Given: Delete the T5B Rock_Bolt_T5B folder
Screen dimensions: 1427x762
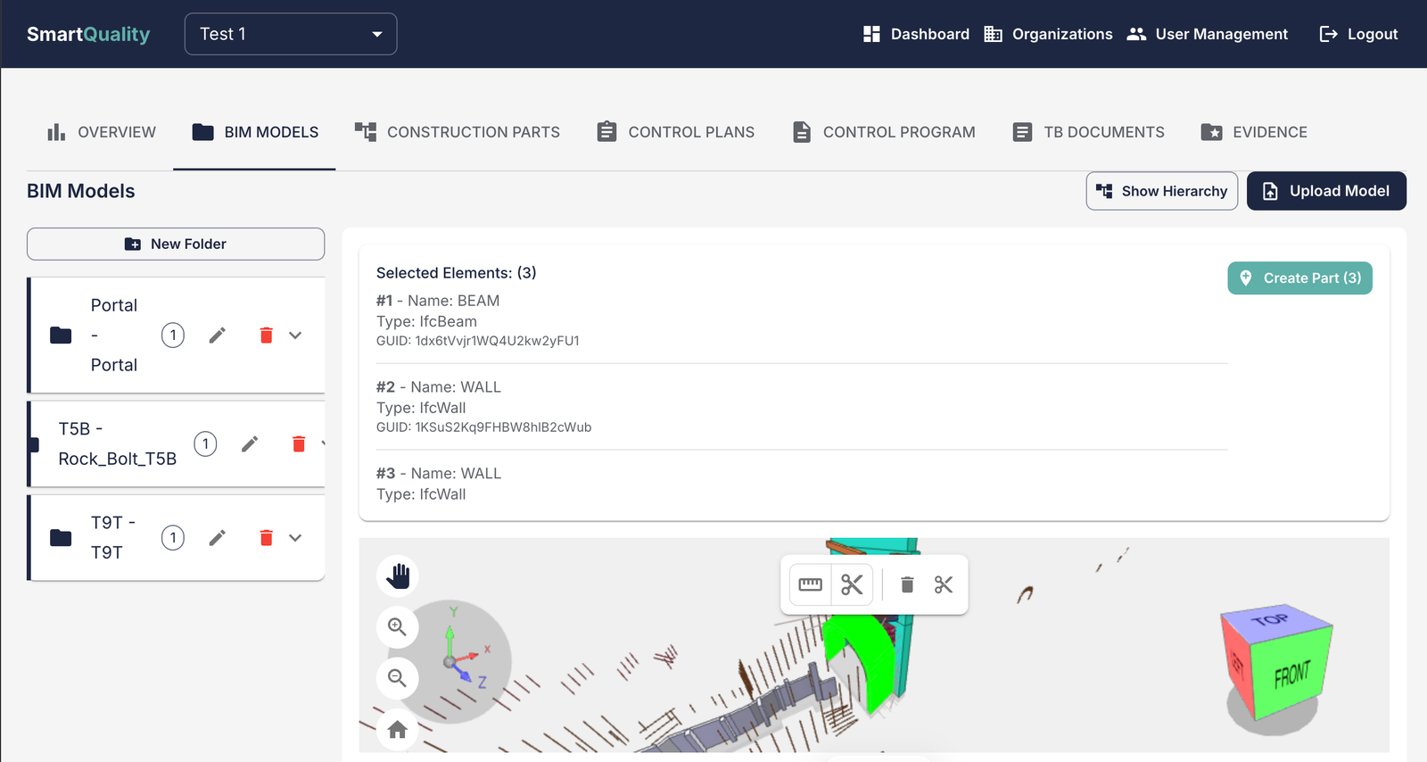Looking at the screenshot, I should pyautogui.click(x=299, y=443).
